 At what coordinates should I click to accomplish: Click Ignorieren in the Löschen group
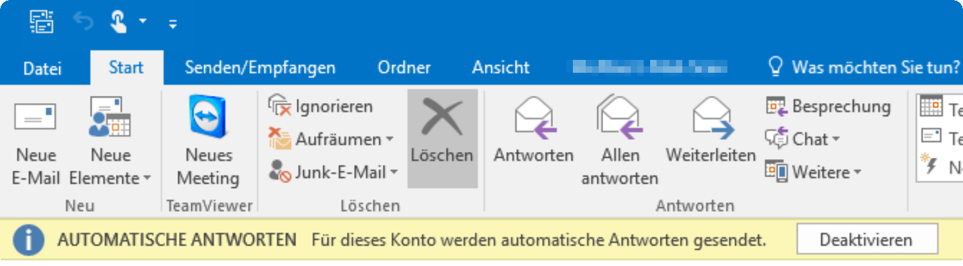pyautogui.click(x=321, y=106)
